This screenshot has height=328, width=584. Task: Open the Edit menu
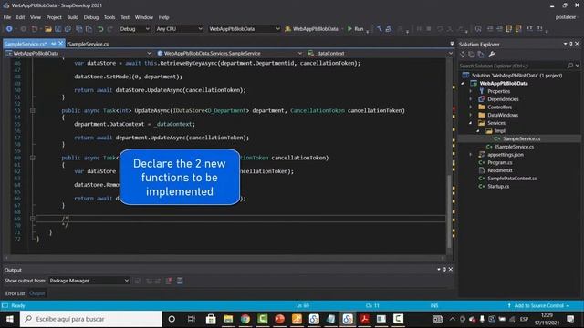(20, 17)
